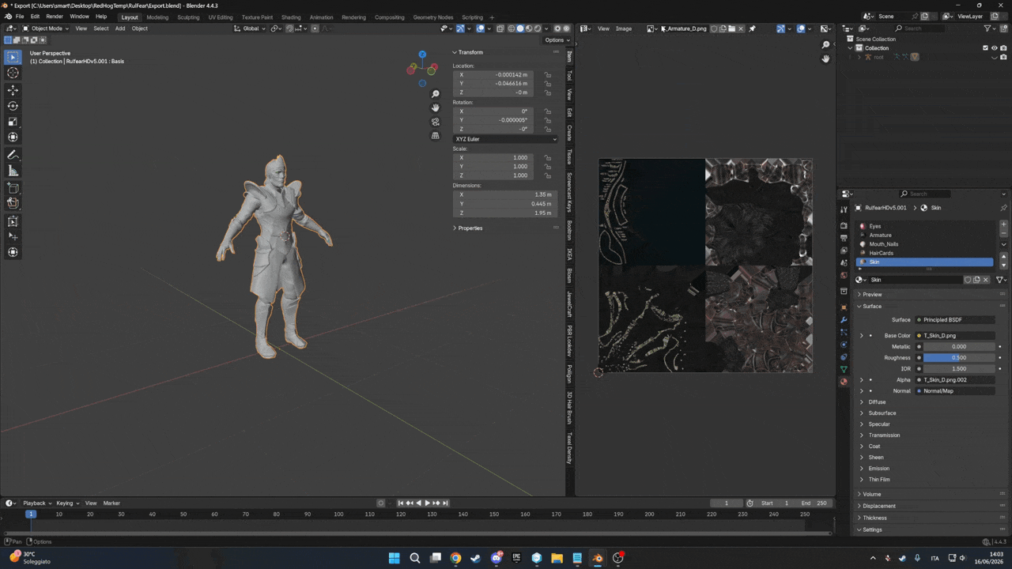Click the viewport pan hand icon

coord(435,107)
